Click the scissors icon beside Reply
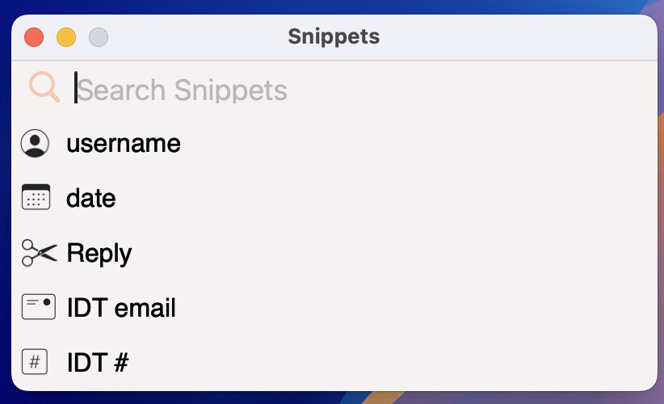664x404 pixels. point(39,253)
